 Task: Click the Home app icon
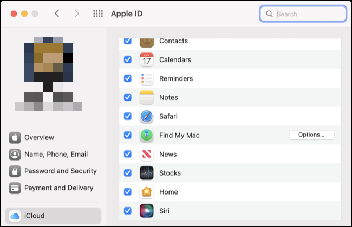(x=147, y=192)
